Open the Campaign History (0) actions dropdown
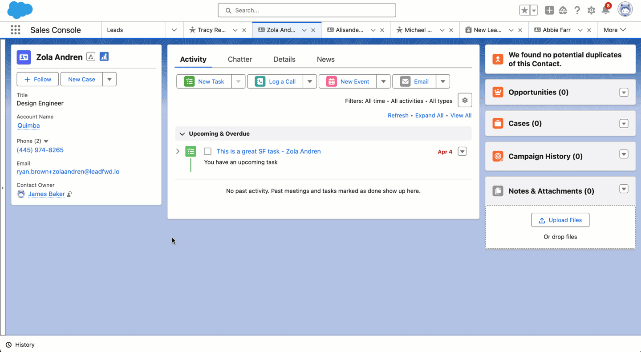The height and width of the screenshot is (352, 641). coord(624,154)
